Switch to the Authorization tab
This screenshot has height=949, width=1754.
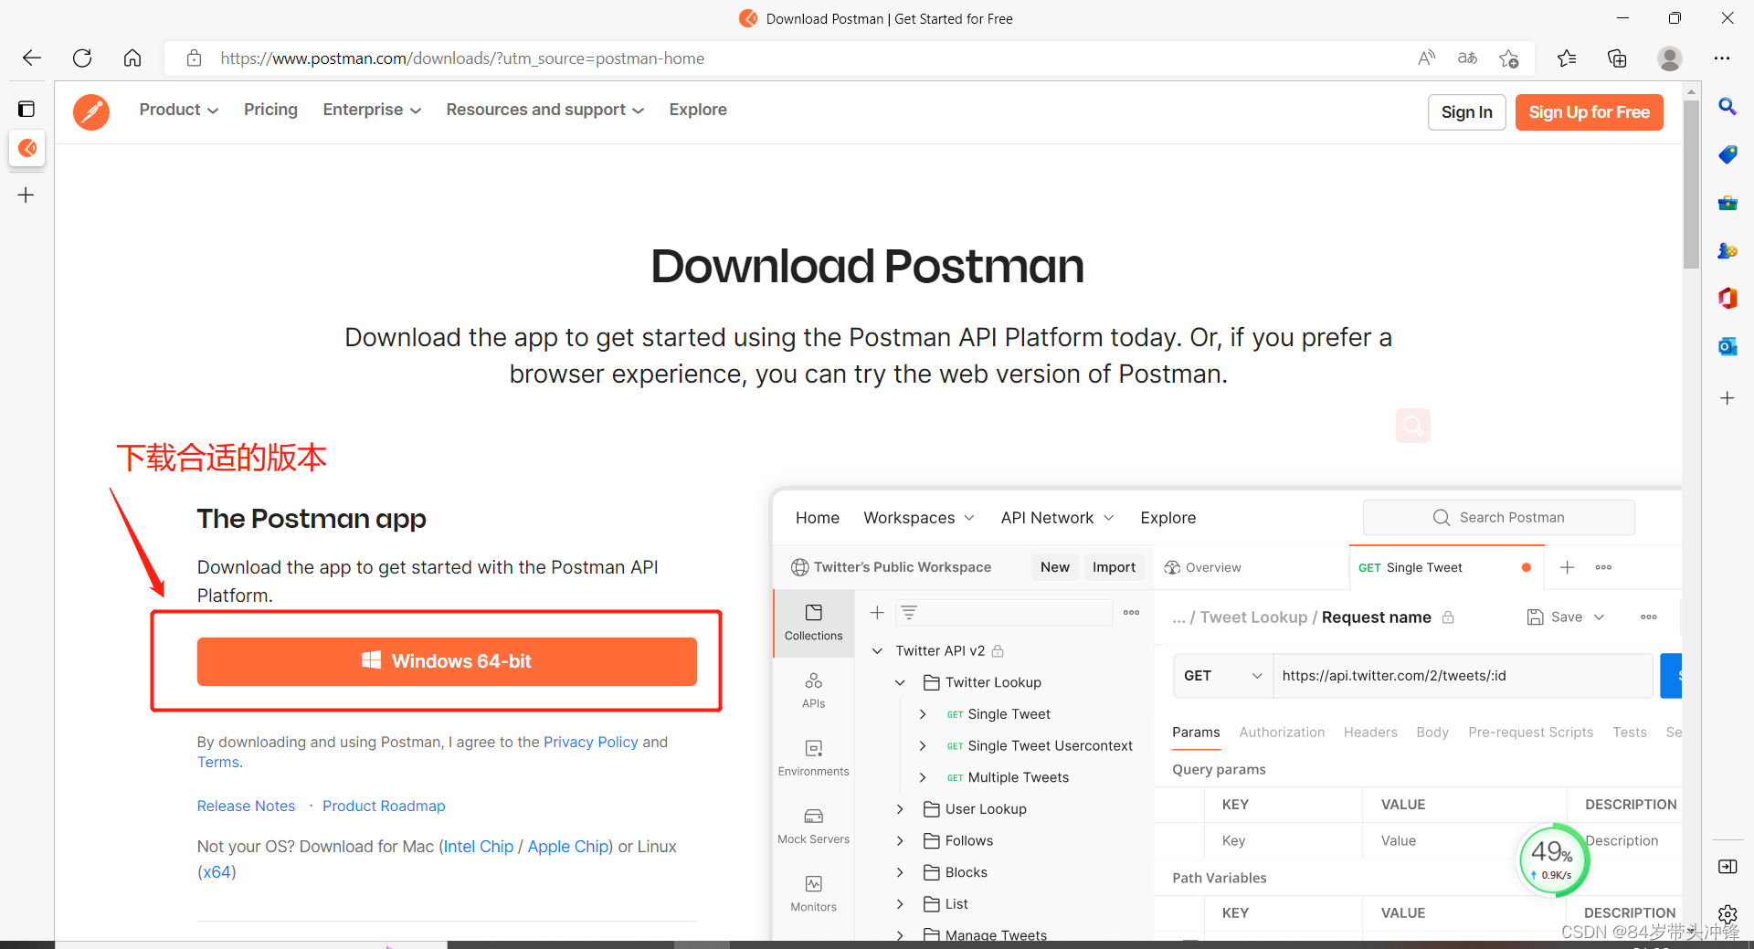click(1282, 732)
